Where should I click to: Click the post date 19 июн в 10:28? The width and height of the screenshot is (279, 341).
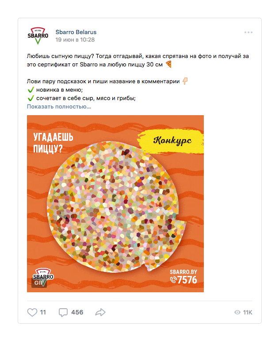pyautogui.click(x=75, y=39)
